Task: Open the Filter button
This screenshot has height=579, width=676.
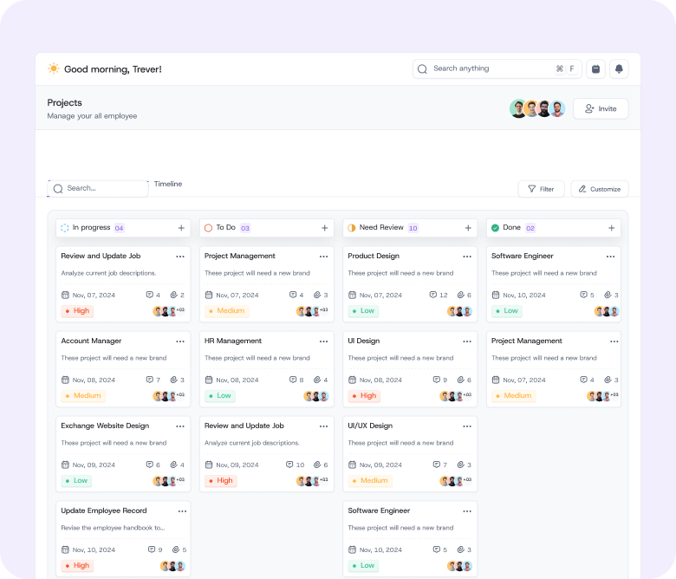Action: [541, 189]
